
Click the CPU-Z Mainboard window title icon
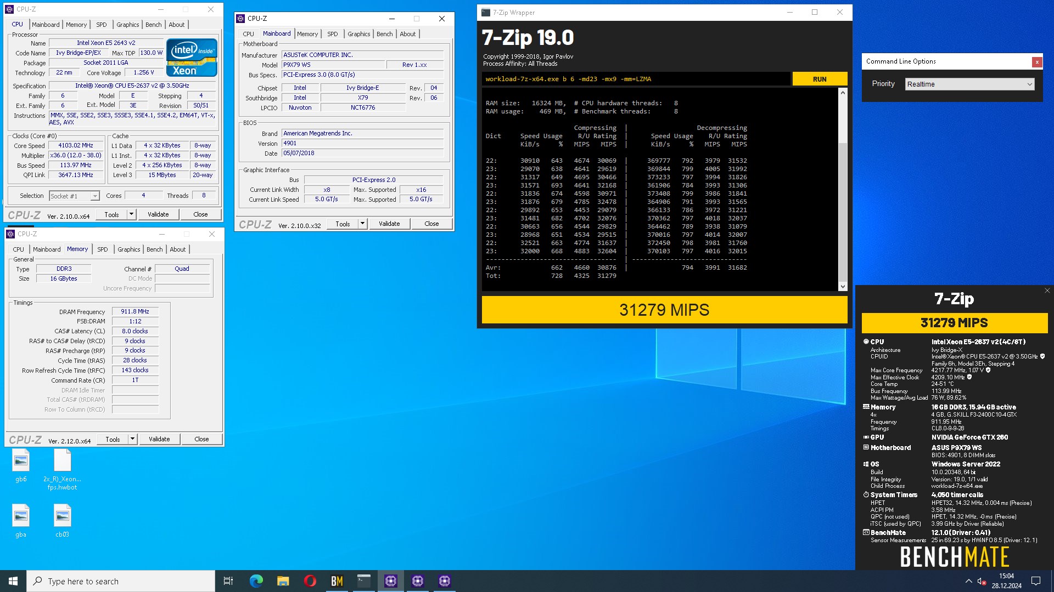click(x=240, y=19)
